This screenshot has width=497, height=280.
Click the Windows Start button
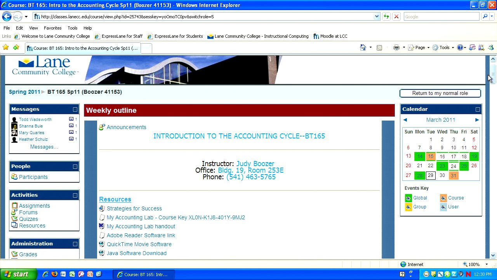[x=18, y=274]
